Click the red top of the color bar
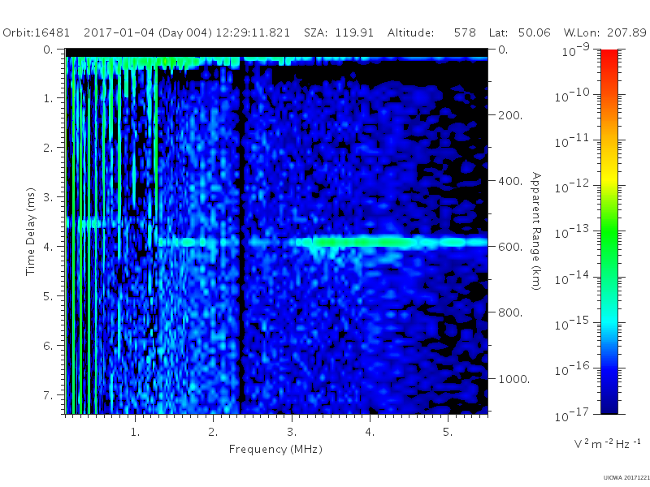 click(609, 56)
